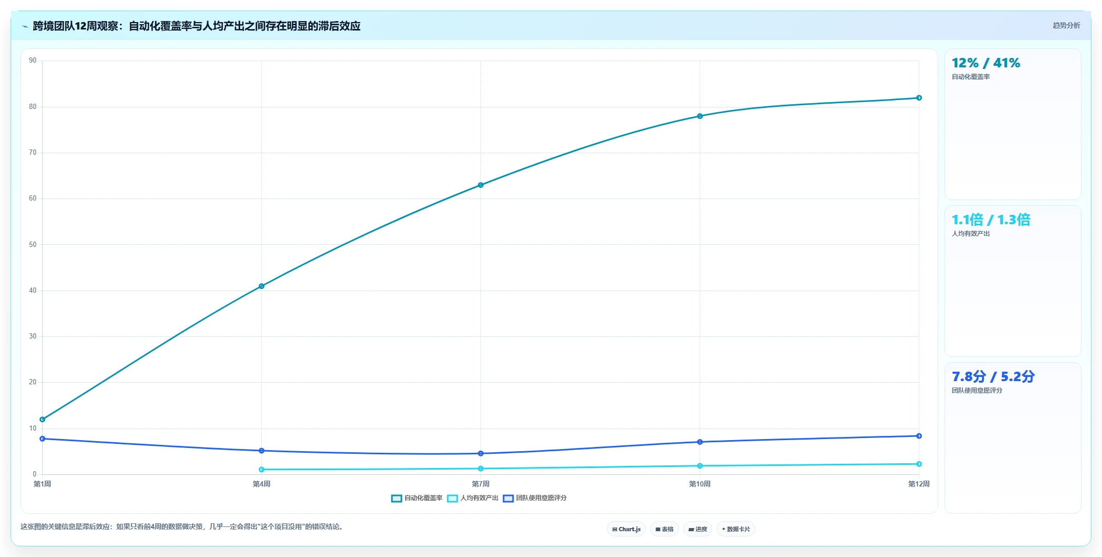Select the 数据卡片 chip
The width and height of the screenshot is (1102, 557).
pyautogui.click(x=736, y=529)
